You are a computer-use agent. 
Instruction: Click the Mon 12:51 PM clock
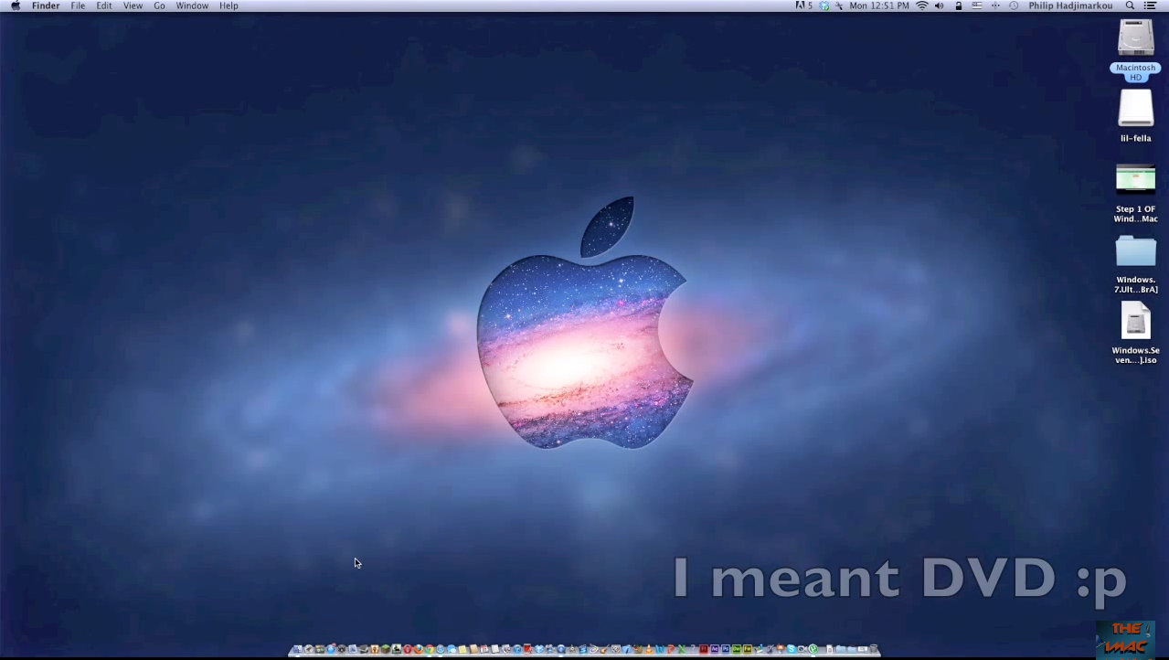(x=879, y=5)
